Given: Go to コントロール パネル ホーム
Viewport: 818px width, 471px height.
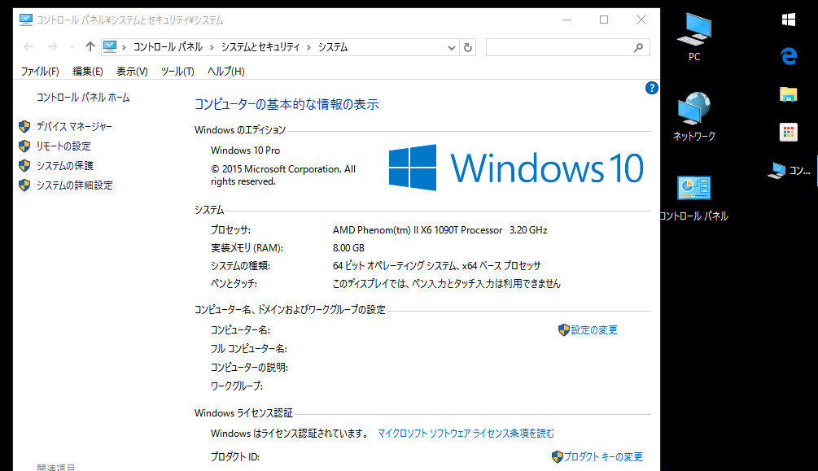Looking at the screenshot, I should click(83, 98).
